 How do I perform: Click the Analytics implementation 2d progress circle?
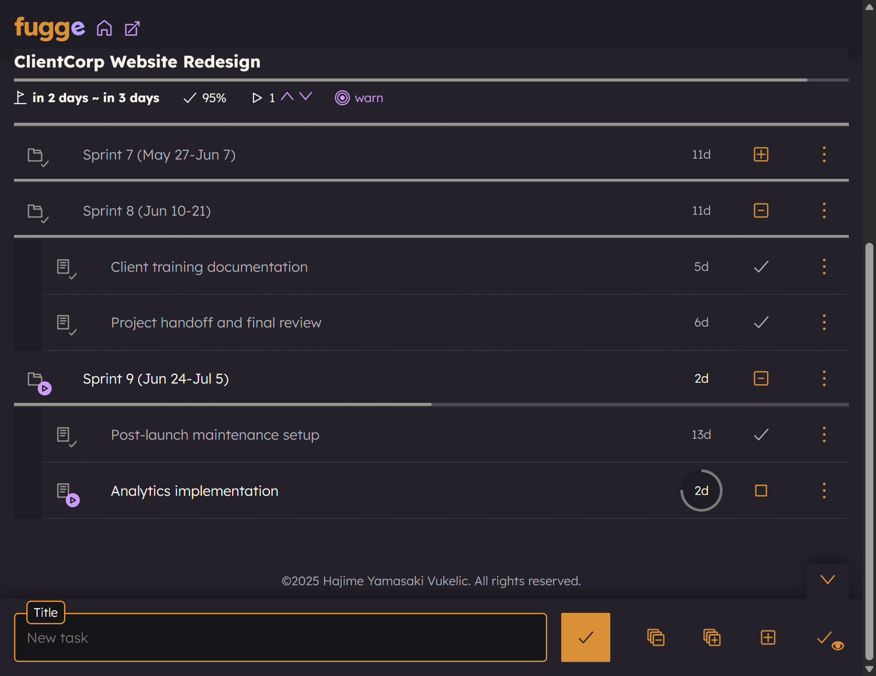[701, 491]
